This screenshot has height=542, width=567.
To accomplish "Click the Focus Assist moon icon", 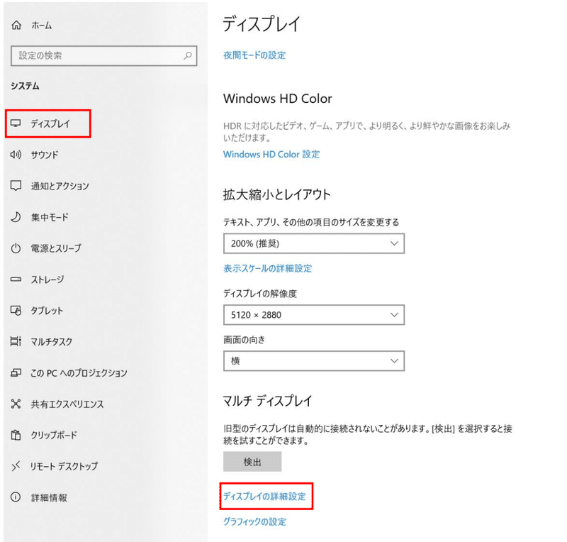I will 16,217.
